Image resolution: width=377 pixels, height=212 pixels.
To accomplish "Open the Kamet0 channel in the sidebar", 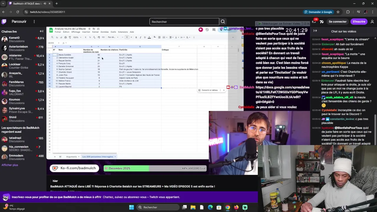I will 23,39.
